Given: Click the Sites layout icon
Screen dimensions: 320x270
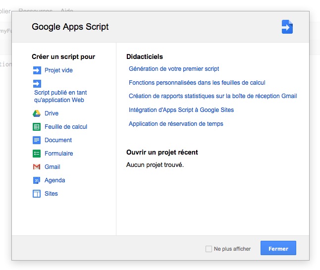Looking at the screenshot, I should coord(37,194).
